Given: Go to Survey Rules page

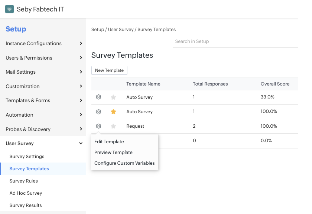Looking at the screenshot, I should coord(24,181).
